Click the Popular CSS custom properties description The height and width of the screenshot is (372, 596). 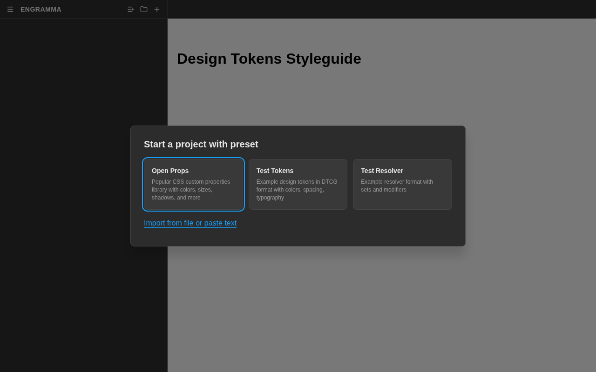click(191, 190)
